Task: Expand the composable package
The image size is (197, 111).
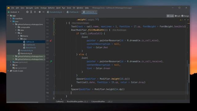Action: (16, 27)
